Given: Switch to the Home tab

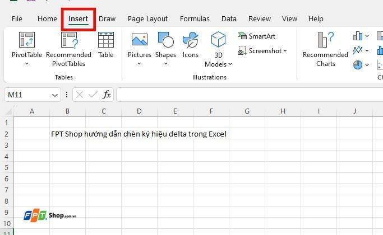Looking at the screenshot, I should (x=47, y=19).
